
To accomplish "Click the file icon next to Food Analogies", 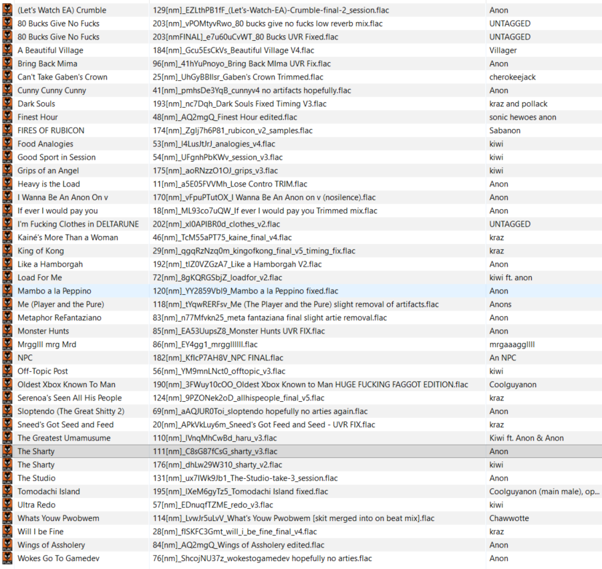I will point(7,144).
